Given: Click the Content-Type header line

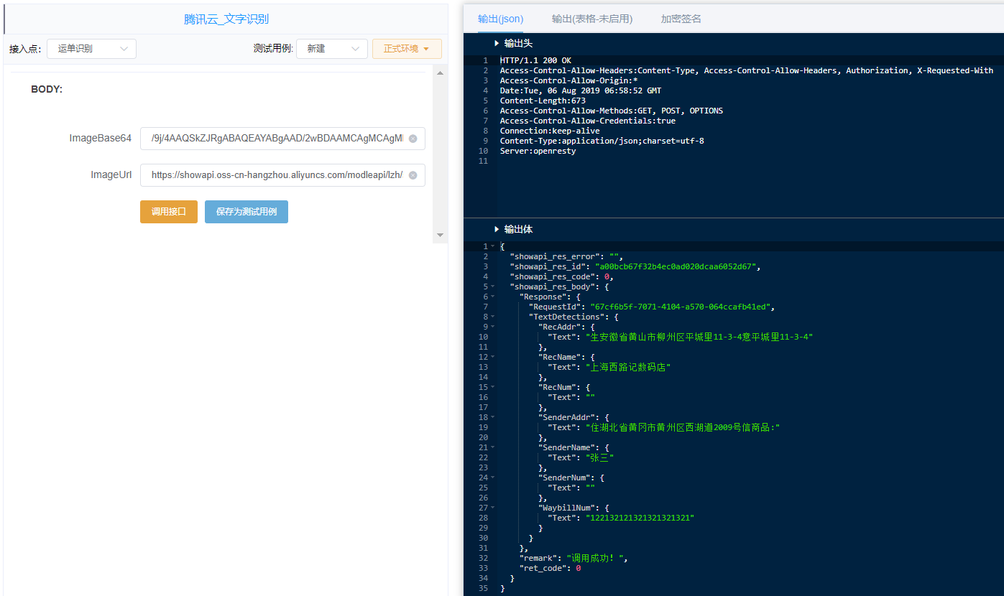Looking at the screenshot, I should (x=602, y=141).
